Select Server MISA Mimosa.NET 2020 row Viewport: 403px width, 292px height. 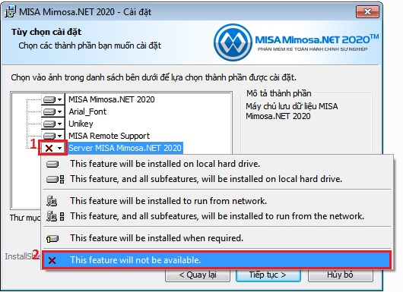tap(125, 148)
